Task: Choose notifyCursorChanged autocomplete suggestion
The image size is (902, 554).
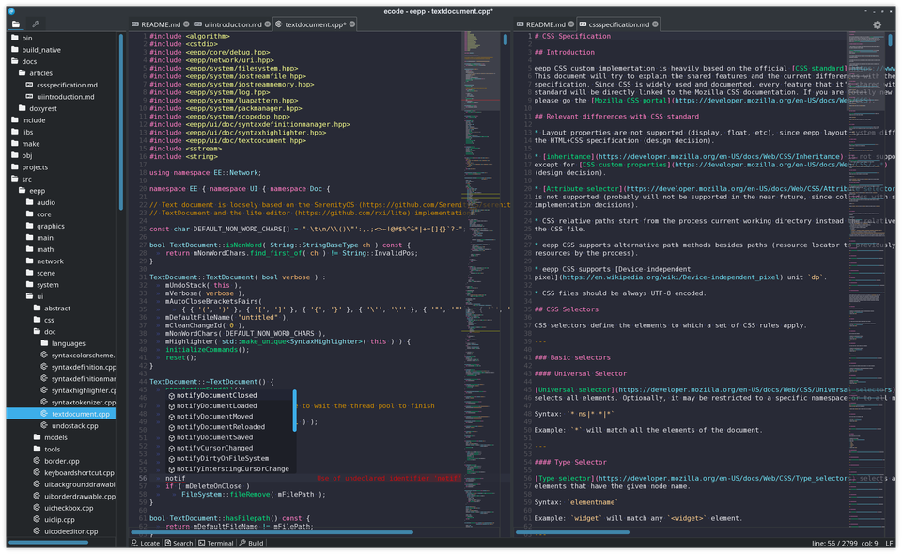Action: pos(229,448)
